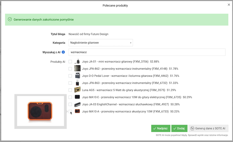Click the Polecane produkty dialog title

pyautogui.click(x=115, y=5)
